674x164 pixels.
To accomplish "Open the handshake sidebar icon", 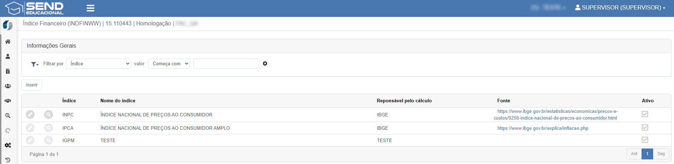I will 8,101.
